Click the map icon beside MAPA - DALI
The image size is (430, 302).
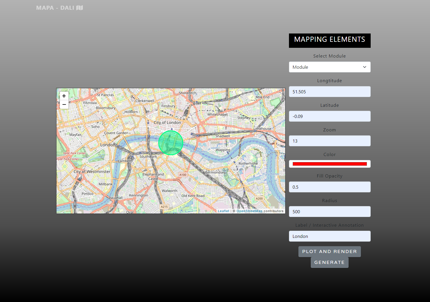pyautogui.click(x=80, y=8)
